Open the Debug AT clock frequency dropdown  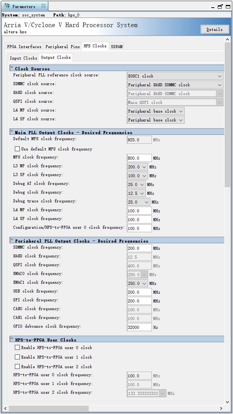point(136,184)
